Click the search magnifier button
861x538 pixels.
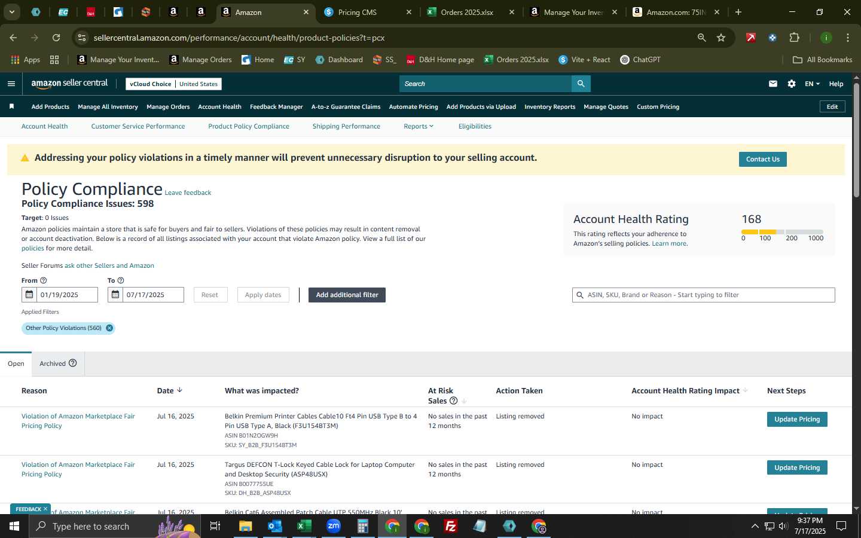coord(581,84)
